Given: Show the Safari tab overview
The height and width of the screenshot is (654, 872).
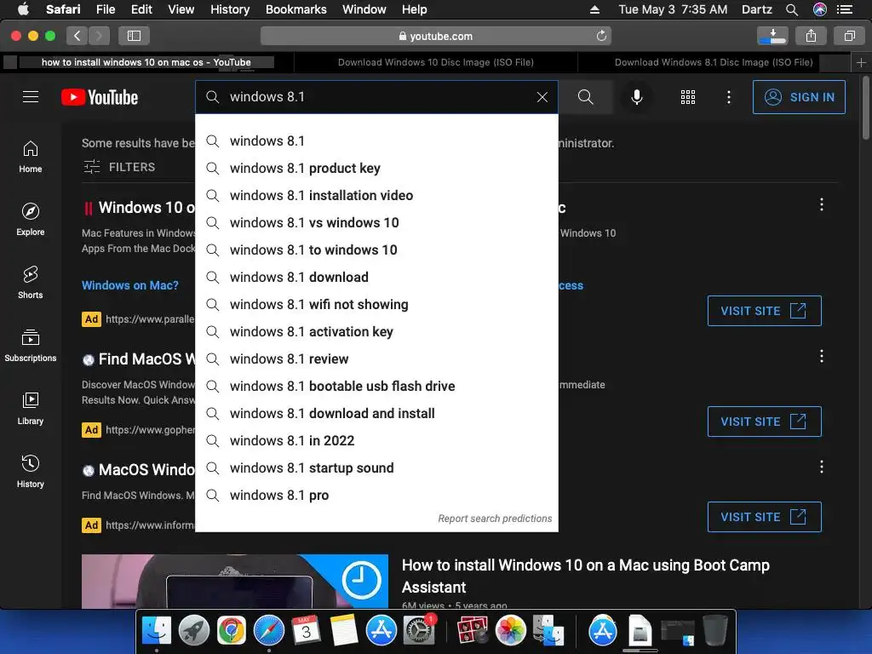Looking at the screenshot, I should click(x=849, y=36).
